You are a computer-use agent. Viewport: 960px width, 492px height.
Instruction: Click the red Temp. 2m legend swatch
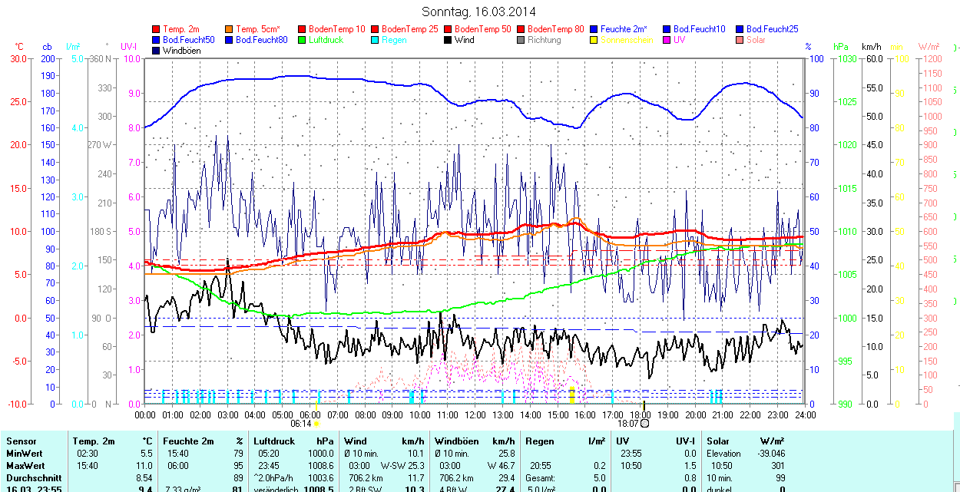pyautogui.click(x=157, y=29)
